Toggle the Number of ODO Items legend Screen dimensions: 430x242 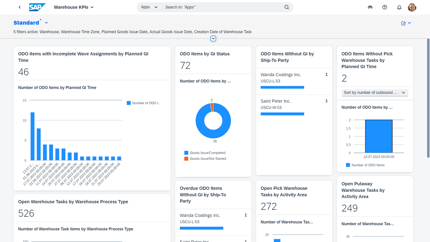[x=365, y=165]
